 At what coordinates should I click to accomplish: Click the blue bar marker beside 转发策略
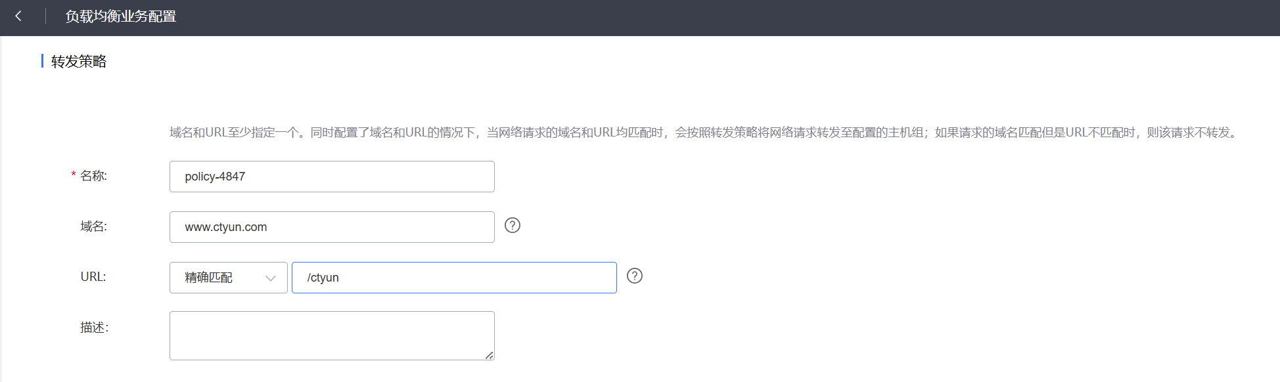42,61
